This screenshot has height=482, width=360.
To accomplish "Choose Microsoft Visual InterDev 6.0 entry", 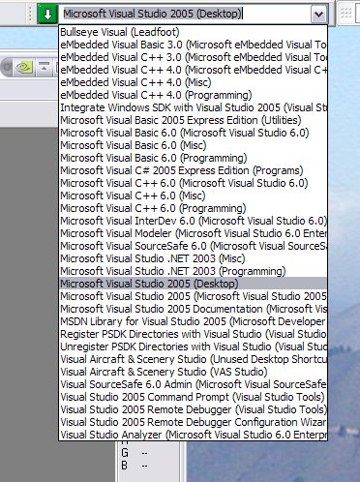I will coord(194,221).
